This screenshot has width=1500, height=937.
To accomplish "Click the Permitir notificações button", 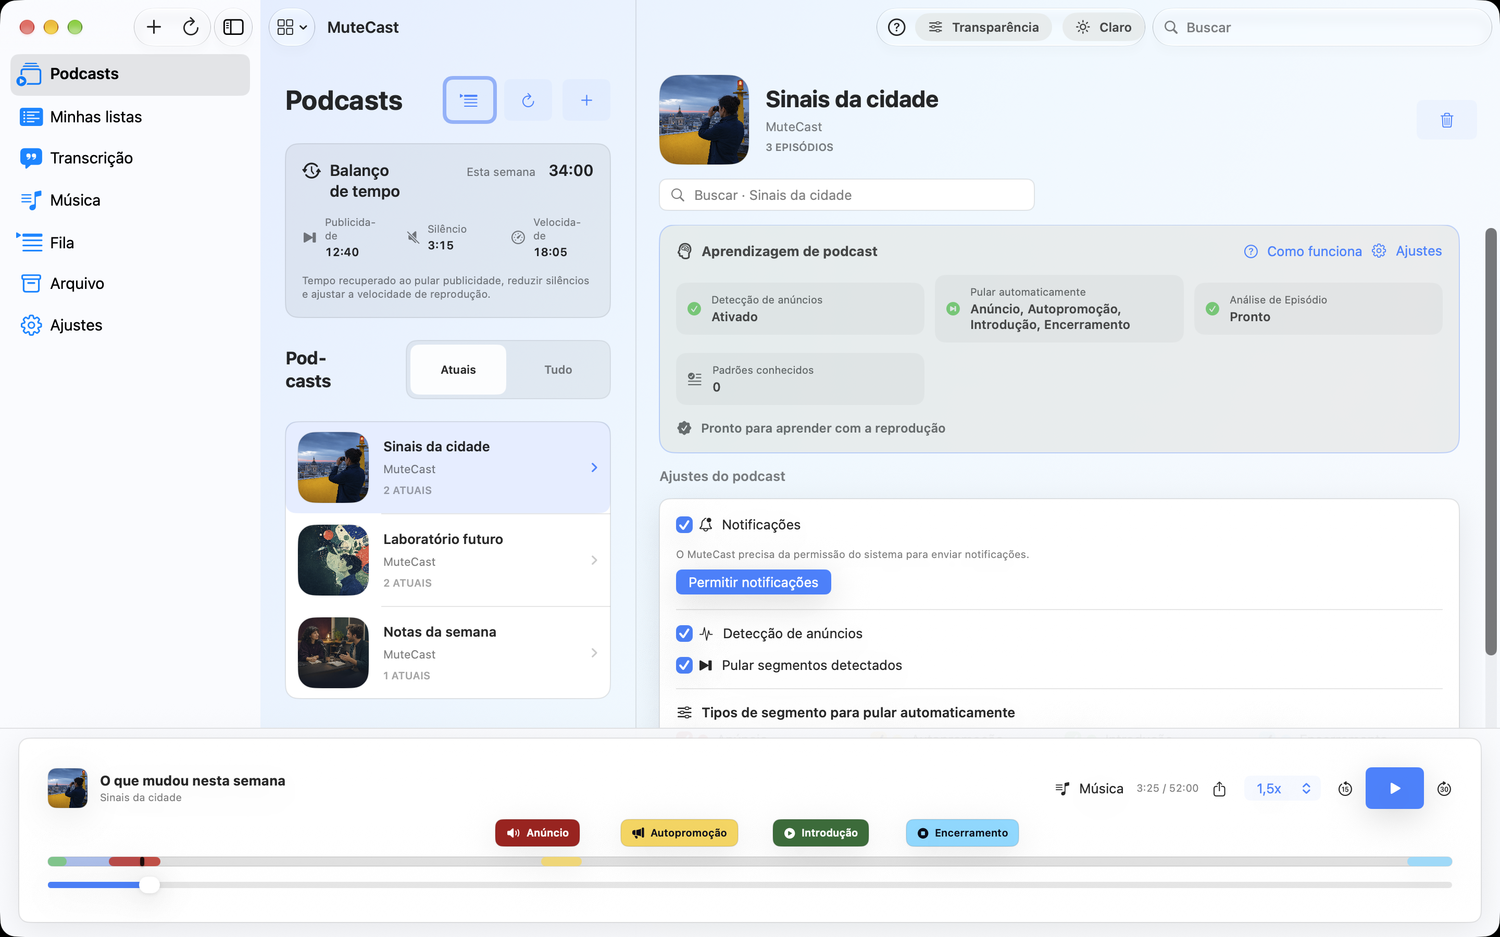I will point(753,582).
